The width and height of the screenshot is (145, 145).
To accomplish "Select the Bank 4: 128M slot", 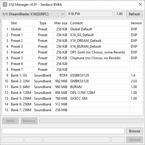I will tap(72, 93).
